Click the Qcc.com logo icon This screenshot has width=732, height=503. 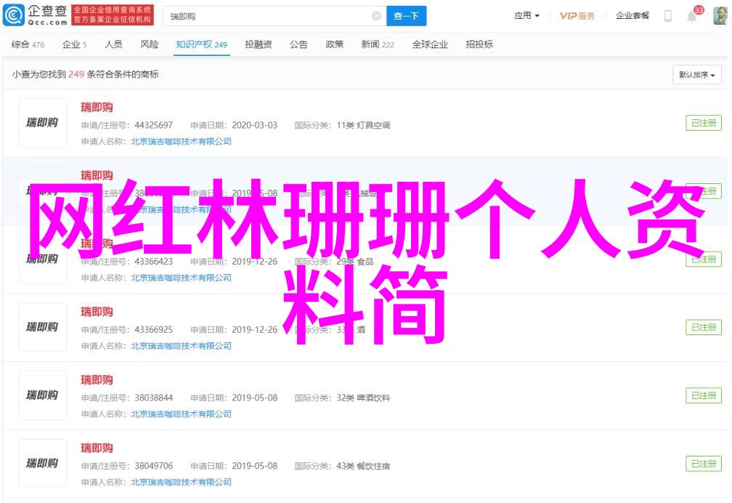click(x=14, y=15)
